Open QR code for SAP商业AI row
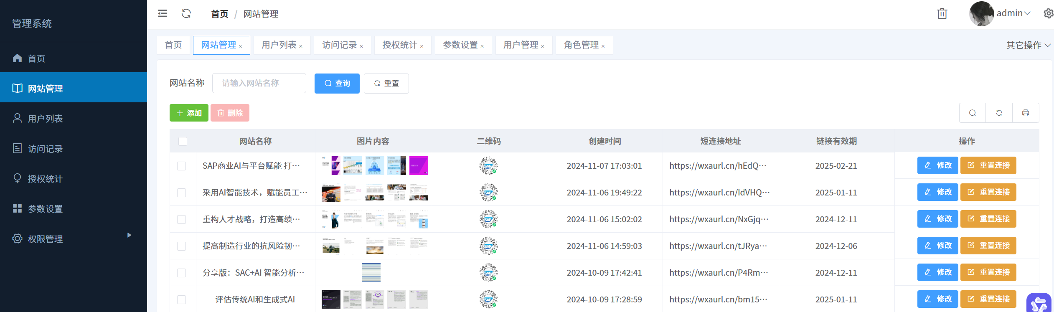Viewport: 1054px width, 312px height. coord(488,166)
